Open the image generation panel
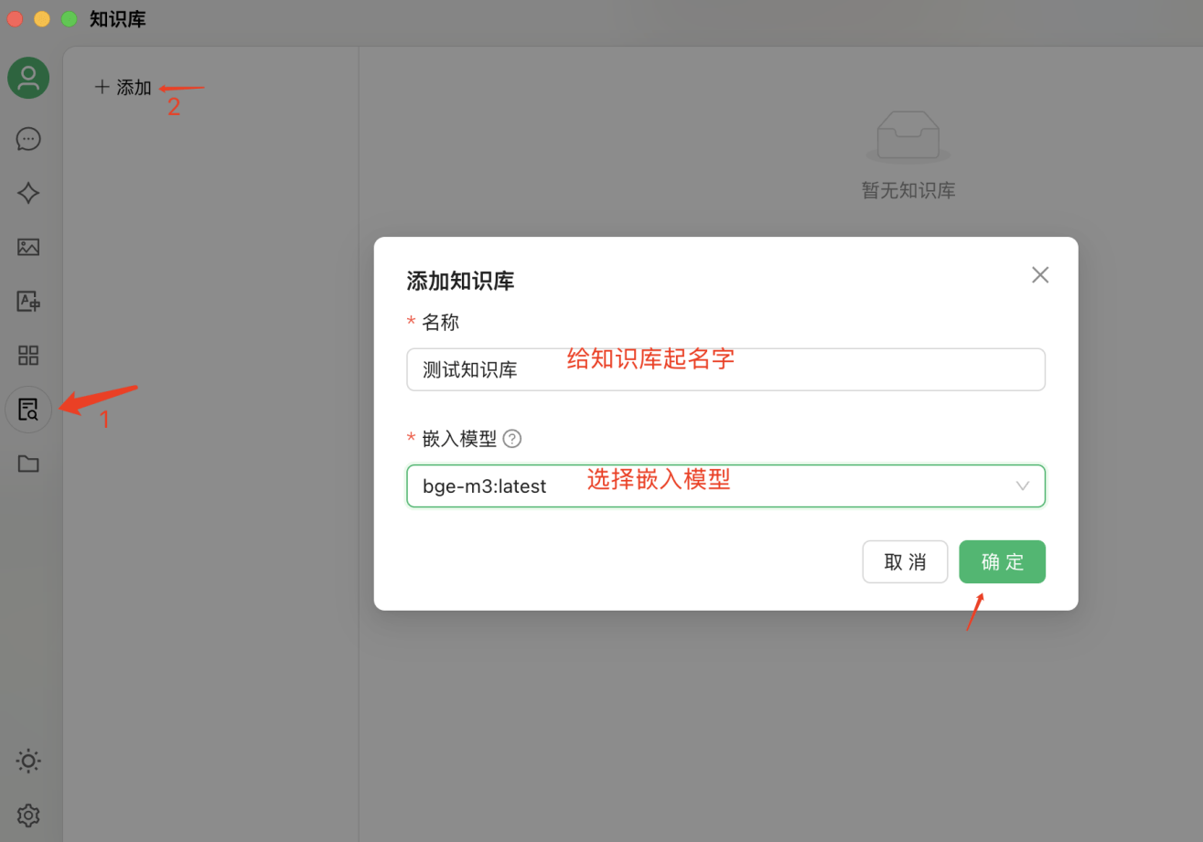 click(27, 247)
